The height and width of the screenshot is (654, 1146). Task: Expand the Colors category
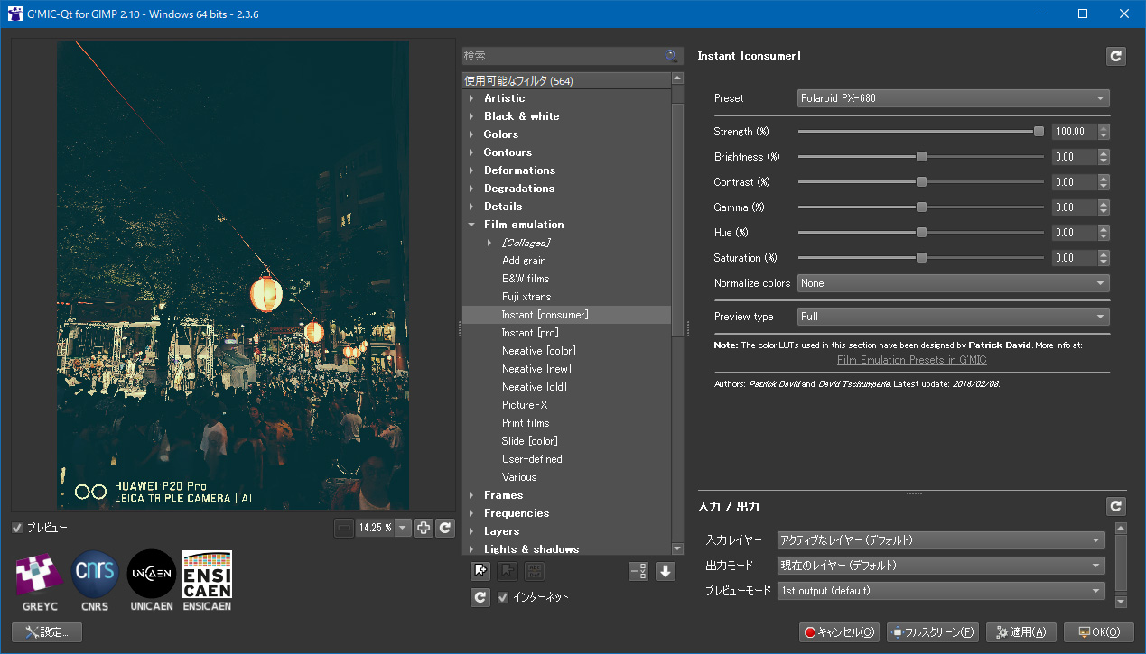[x=471, y=134]
